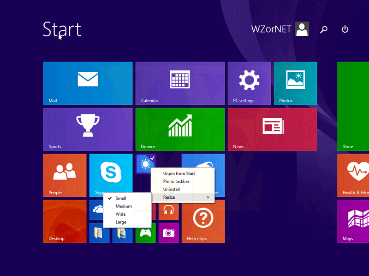The width and height of the screenshot is (369, 276).
Task: Expand the Resize submenu arrow
Action: (x=208, y=197)
